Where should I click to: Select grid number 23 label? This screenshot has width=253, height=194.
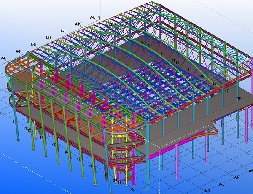(132, 190)
